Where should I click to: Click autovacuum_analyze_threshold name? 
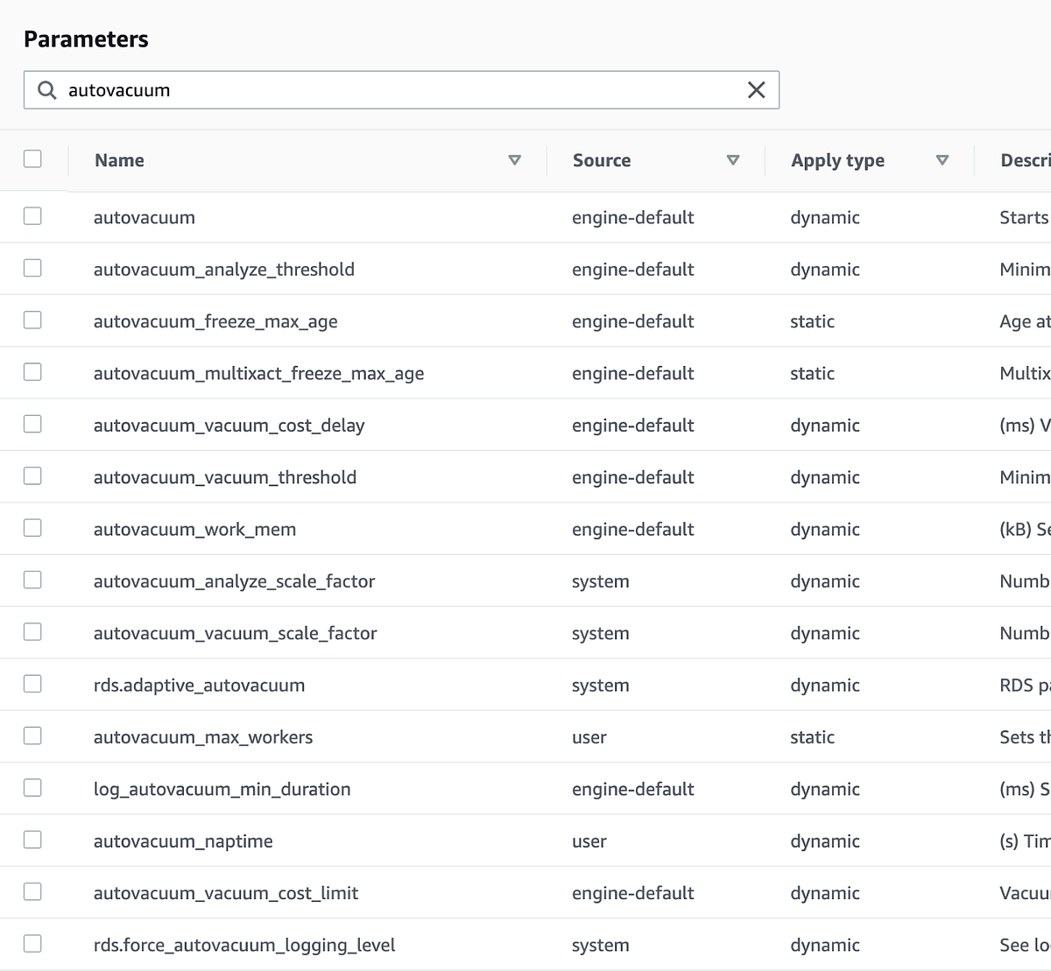pos(224,270)
